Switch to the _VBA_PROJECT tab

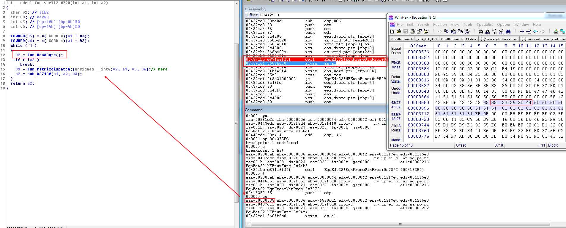point(427,39)
